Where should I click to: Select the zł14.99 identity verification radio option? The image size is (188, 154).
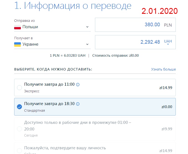(19, 151)
